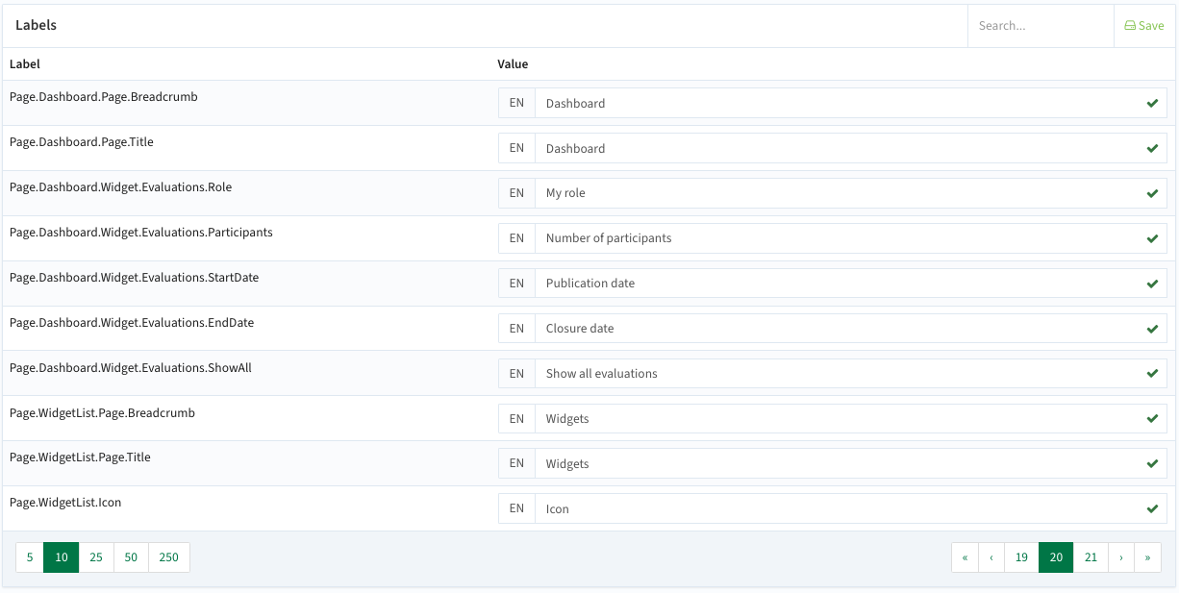Click label text Page.Dashboard.Widget.Evaluations.EndDate

pyautogui.click(x=132, y=323)
